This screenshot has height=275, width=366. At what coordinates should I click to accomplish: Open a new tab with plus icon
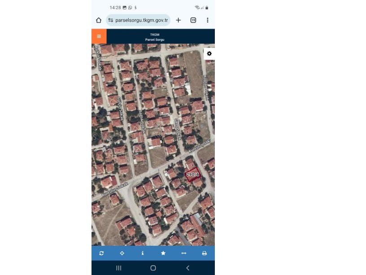179,20
